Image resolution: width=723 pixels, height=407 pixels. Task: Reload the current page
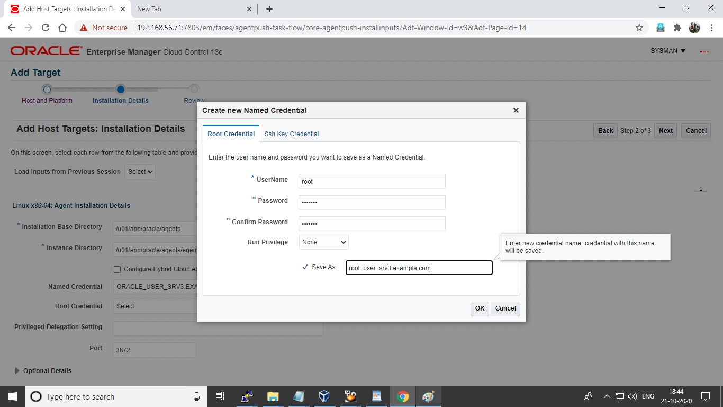[45, 26]
